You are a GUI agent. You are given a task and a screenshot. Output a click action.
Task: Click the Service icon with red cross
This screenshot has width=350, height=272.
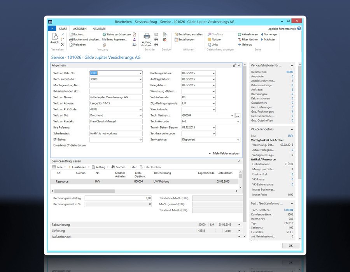(x=165, y=40)
